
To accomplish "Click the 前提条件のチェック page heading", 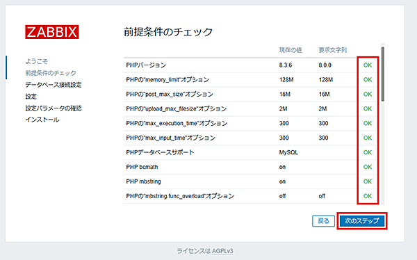I will tap(168, 32).
